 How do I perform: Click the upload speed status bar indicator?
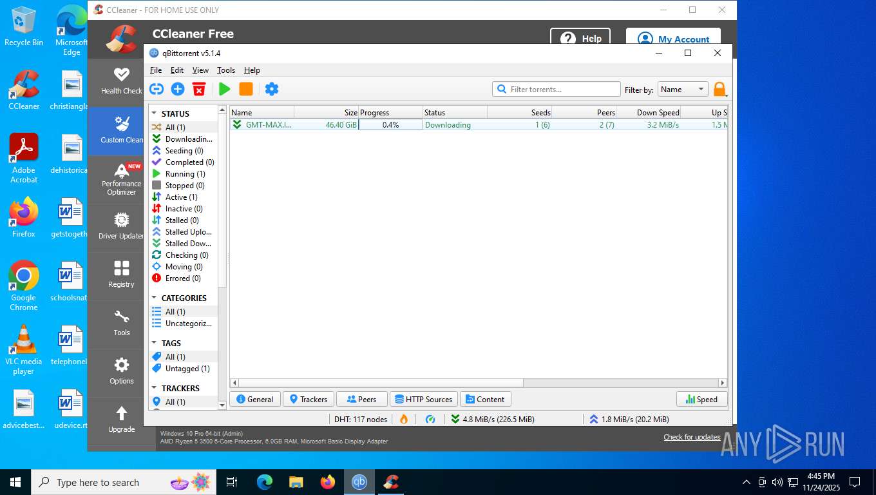coord(629,419)
